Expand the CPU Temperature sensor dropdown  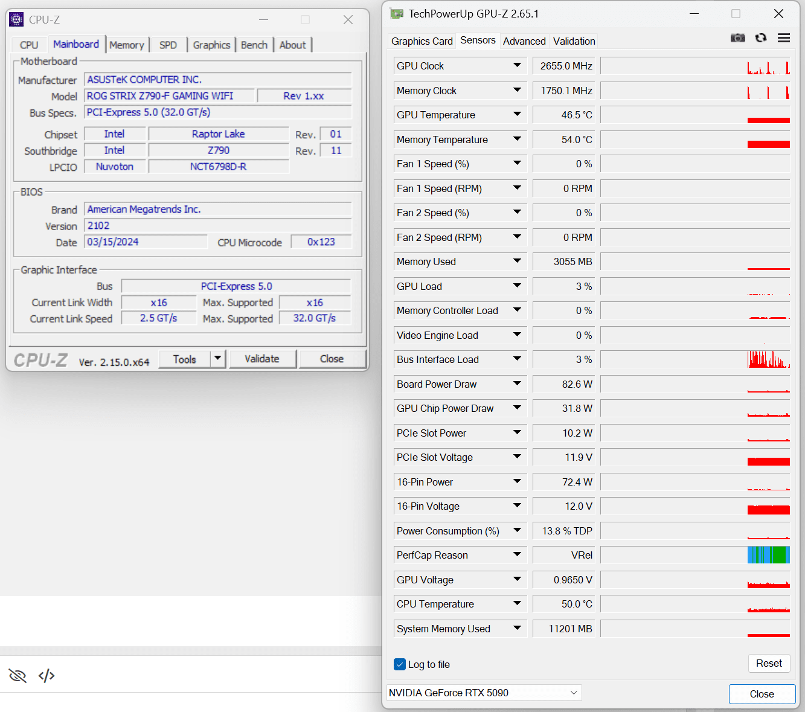point(517,603)
